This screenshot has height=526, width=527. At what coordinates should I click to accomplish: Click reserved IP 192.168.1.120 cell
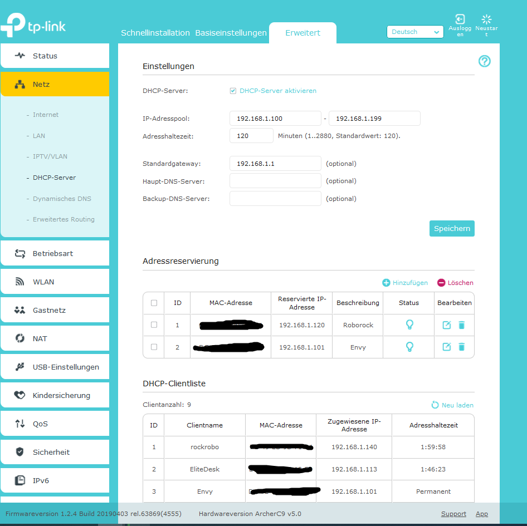(302, 325)
